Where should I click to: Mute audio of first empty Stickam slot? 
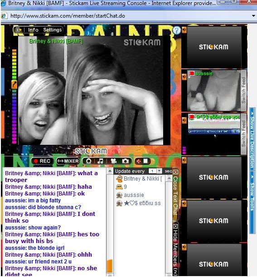184,30
